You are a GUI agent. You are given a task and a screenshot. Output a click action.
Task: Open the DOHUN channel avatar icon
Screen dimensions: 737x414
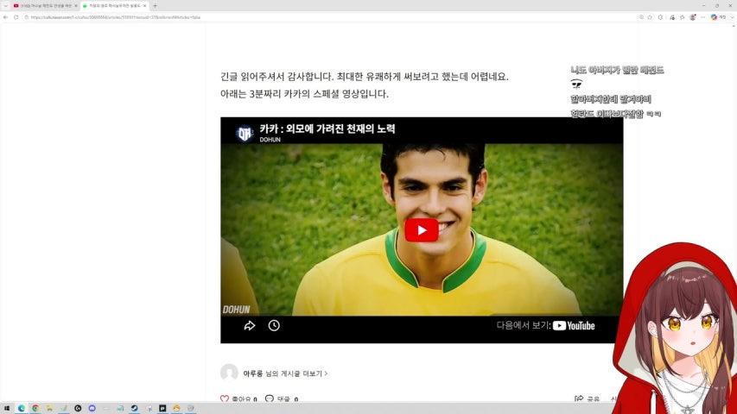pyautogui.click(x=245, y=135)
